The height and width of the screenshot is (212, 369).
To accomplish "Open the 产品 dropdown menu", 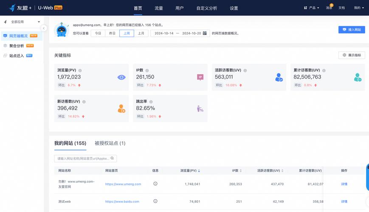I will (312, 8).
